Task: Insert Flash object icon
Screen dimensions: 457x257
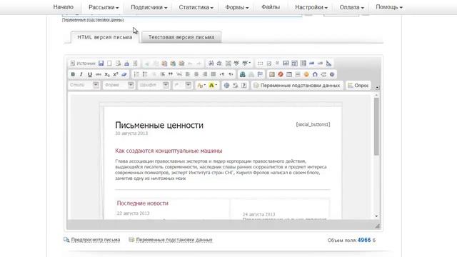Action: [281, 74]
